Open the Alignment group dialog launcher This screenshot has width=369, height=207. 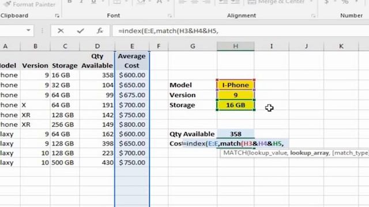pos(313,16)
